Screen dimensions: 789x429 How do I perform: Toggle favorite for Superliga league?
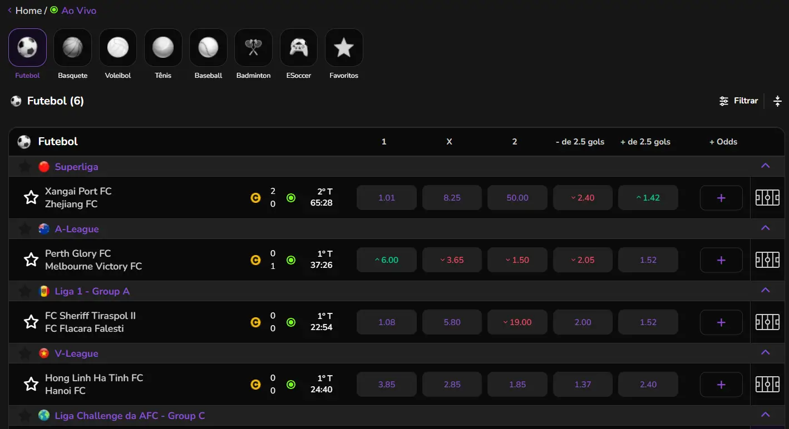coord(24,167)
